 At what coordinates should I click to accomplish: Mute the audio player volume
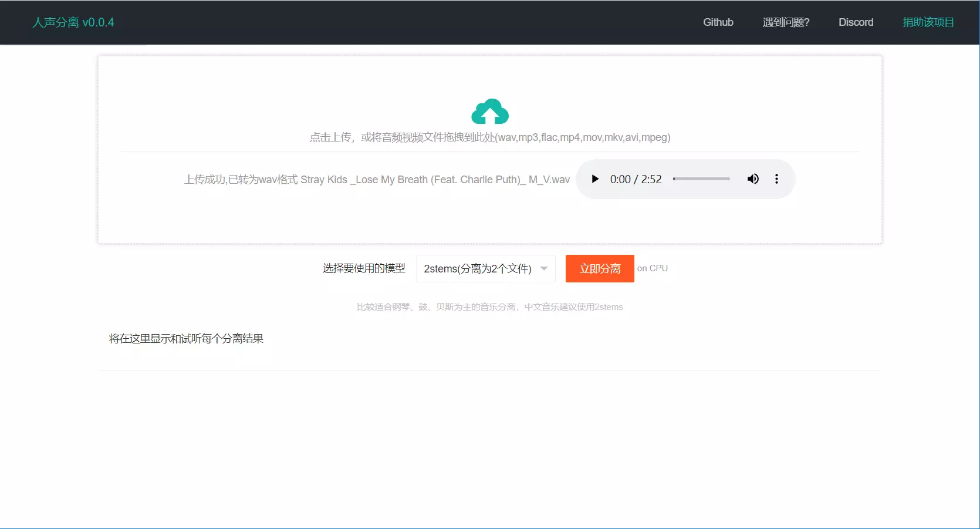[753, 179]
